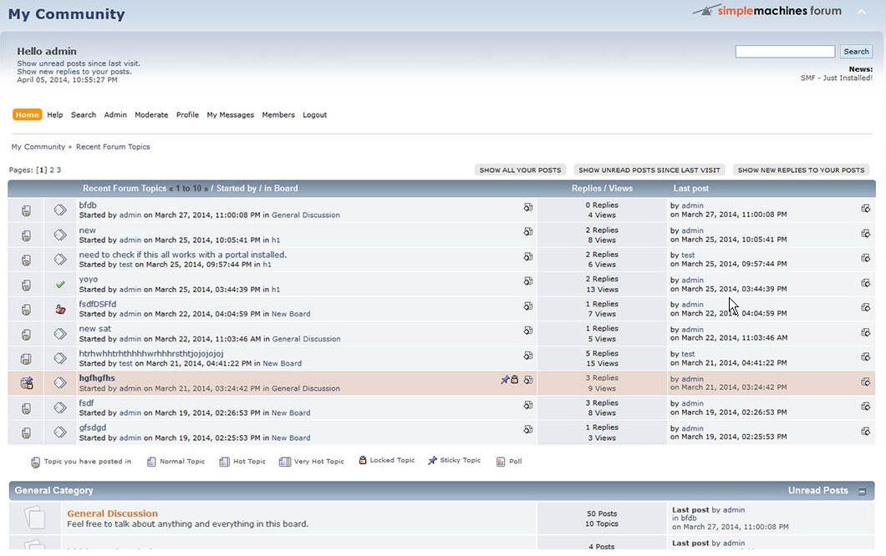
Task: Click the Search button beside the search box
Action: [x=856, y=52]
